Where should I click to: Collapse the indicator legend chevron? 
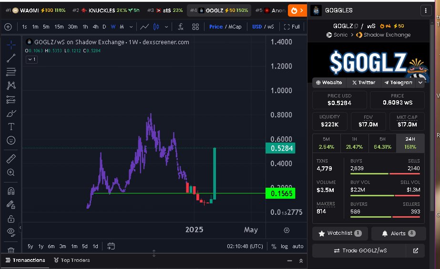coord(31,59)
